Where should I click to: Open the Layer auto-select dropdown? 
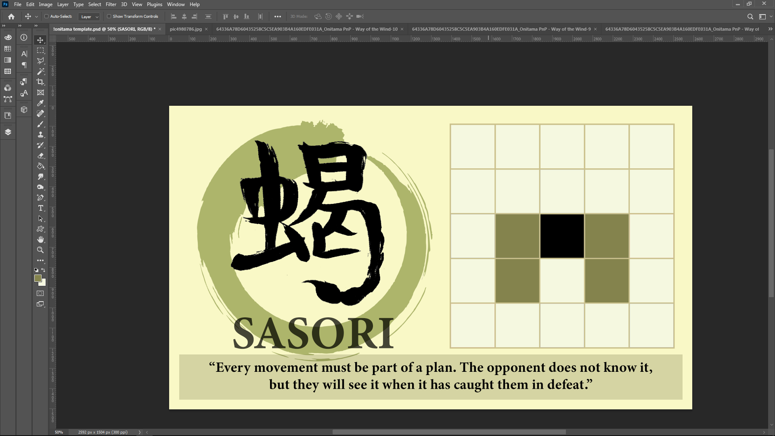tap(89, 17)
